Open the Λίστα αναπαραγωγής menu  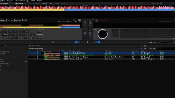click(x=22, y=1)
